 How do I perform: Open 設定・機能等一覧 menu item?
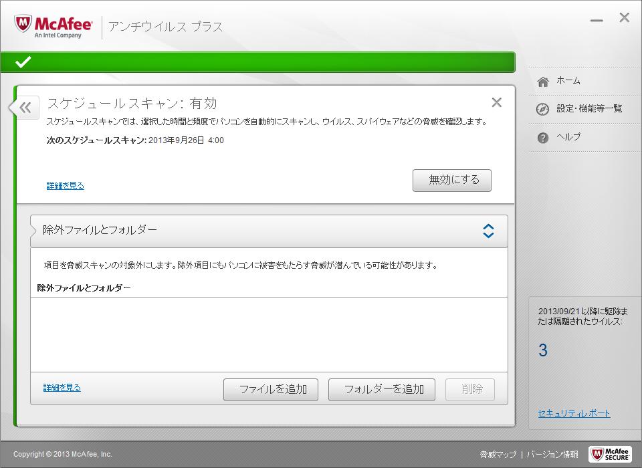click(x=589, y=108)
